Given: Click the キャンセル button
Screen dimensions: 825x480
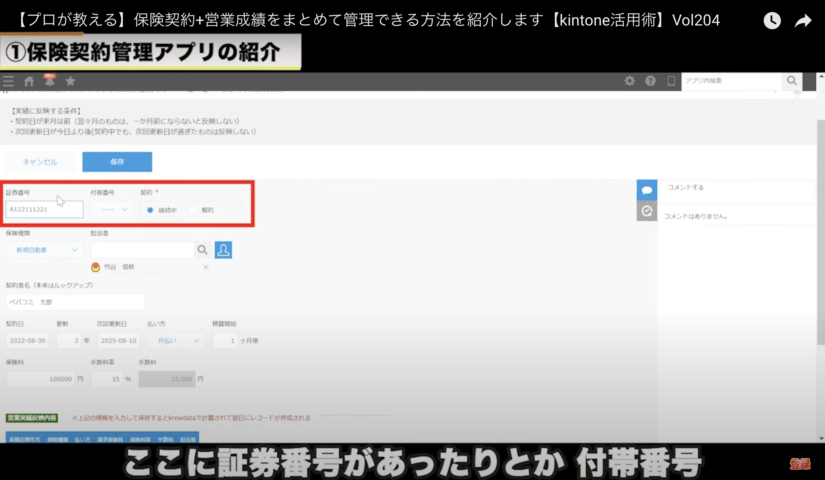Looking at the screenshot, I should click(x=40, y=162).
